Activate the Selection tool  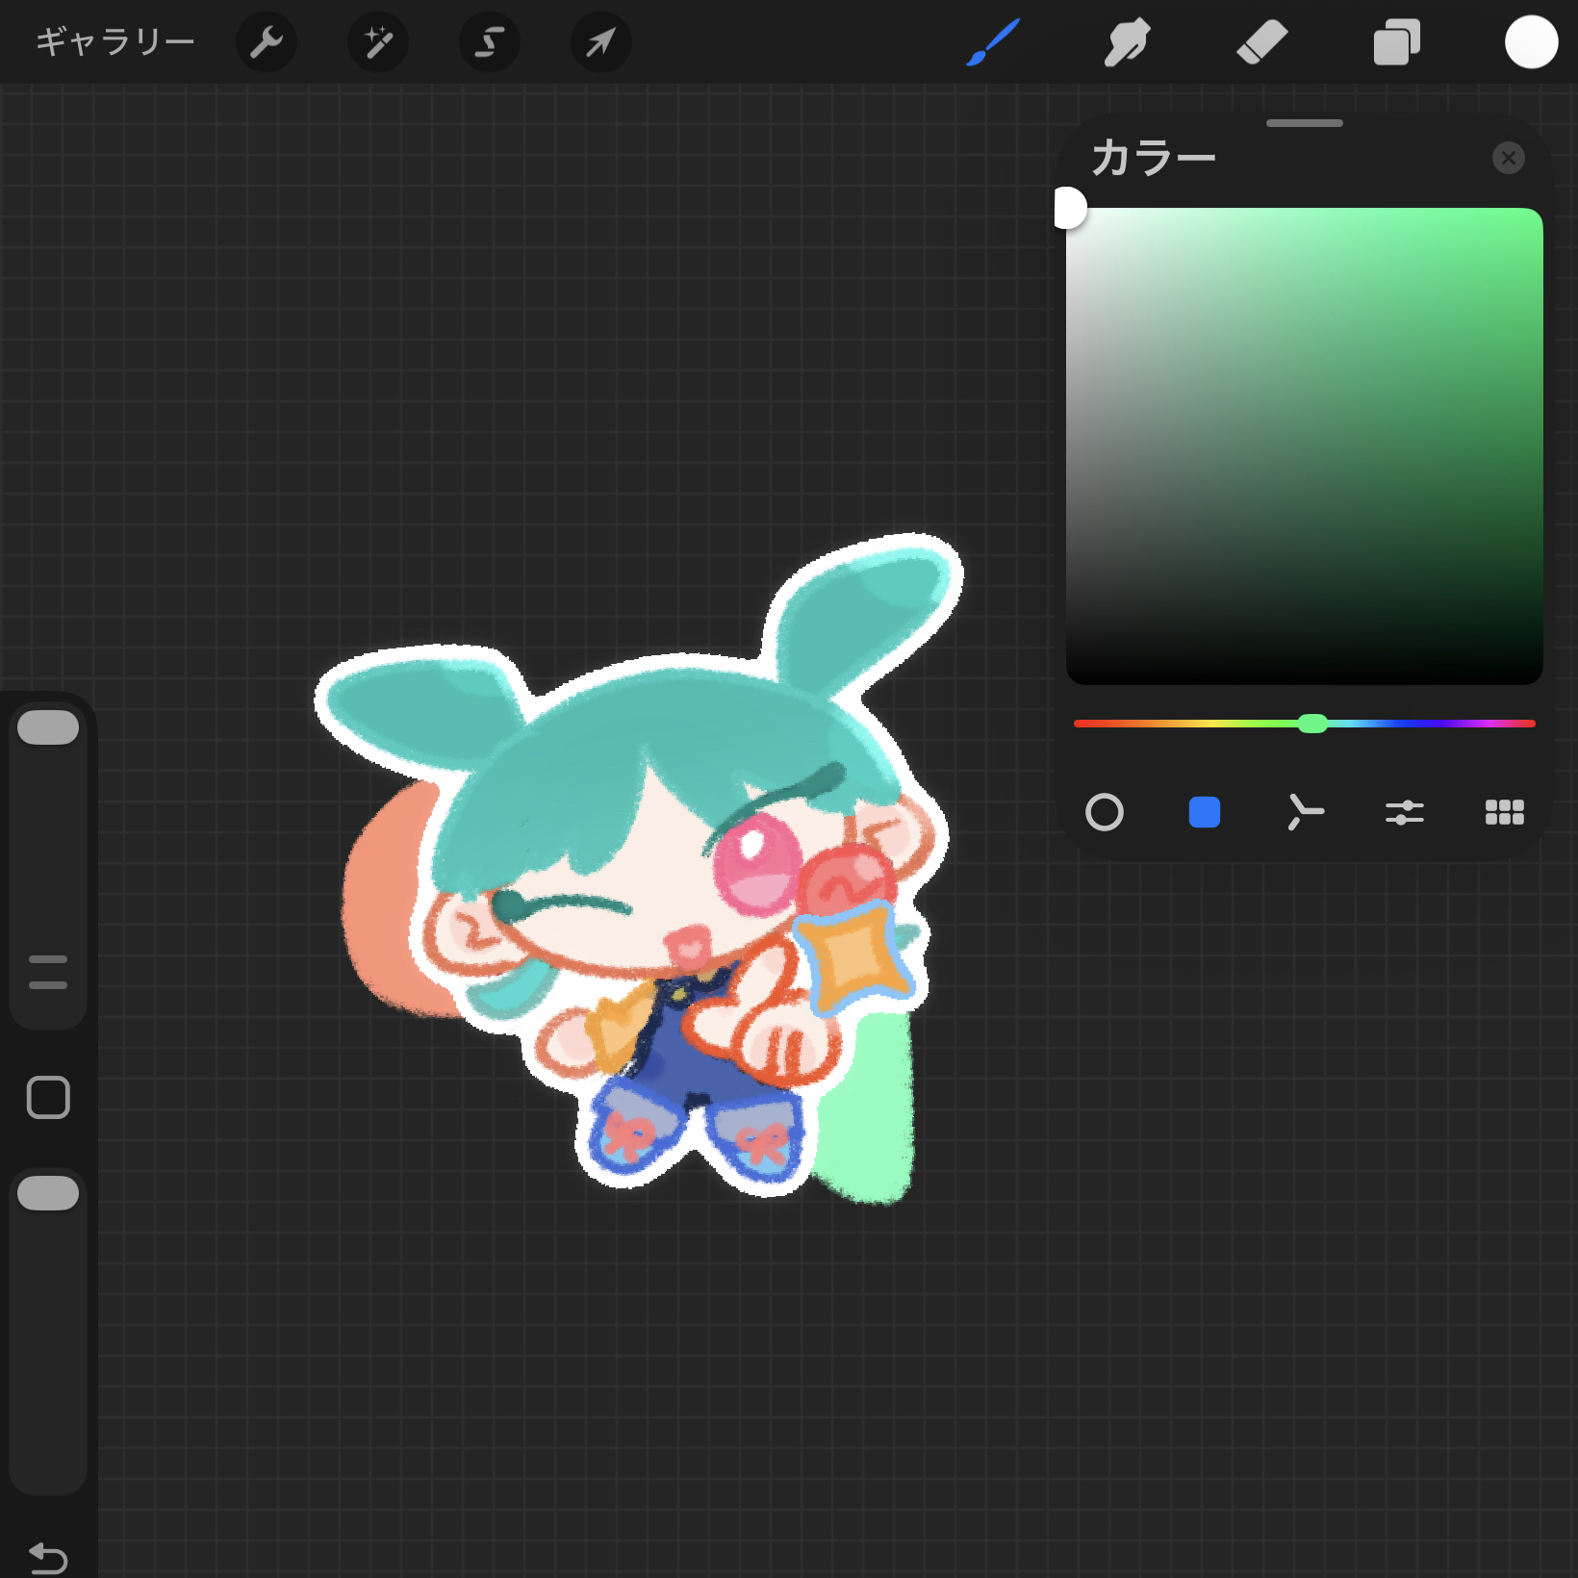(x=490, y=42)
